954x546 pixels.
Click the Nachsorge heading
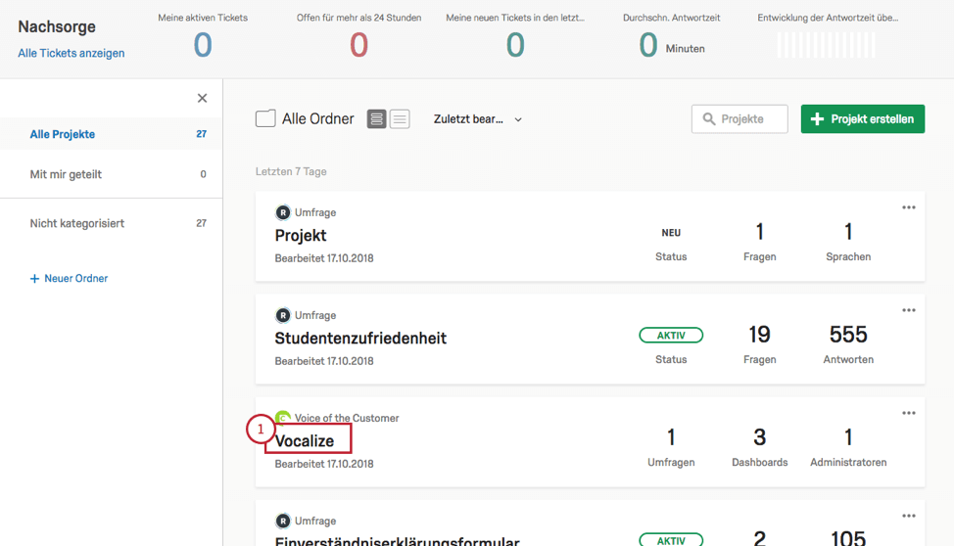(x=57, y=26)
